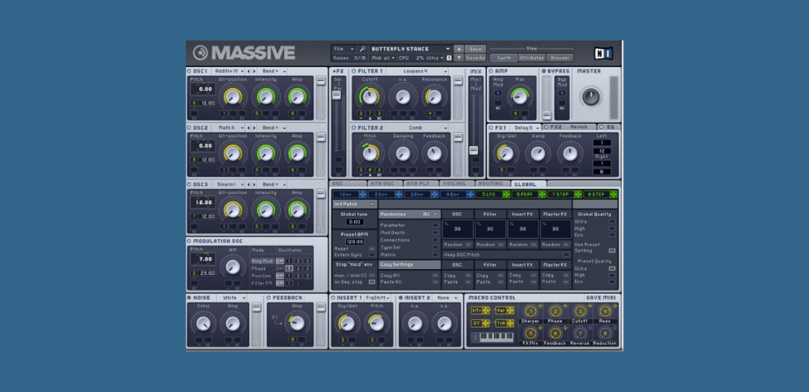
Task: Enable the Bypass section power button
Action: (x=544, y=71)
